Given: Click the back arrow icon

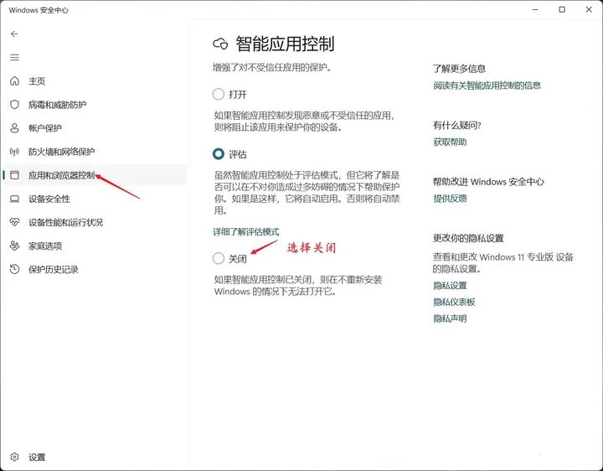Looking at the screenshot, I should coord(14,34).
